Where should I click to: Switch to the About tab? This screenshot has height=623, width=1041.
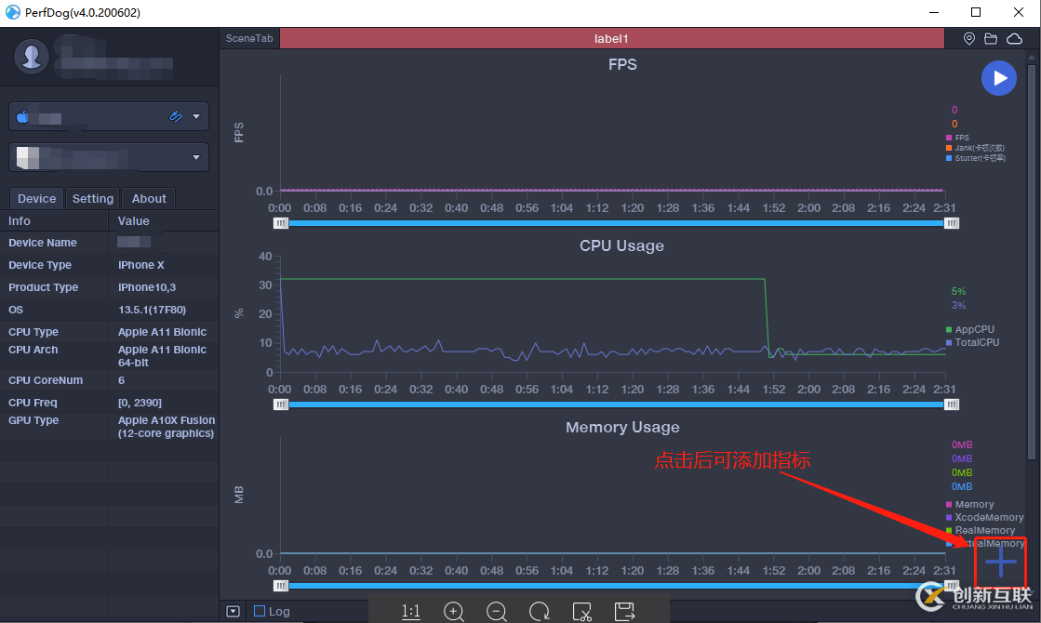(148, 198)
